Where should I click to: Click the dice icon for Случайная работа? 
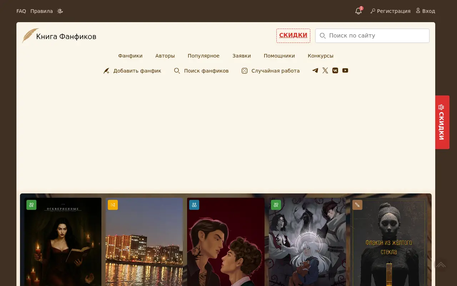(x=245, y=71)
